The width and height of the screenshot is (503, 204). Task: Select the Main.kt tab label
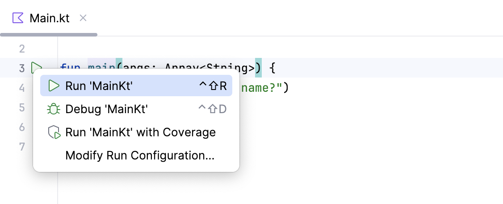49,19
